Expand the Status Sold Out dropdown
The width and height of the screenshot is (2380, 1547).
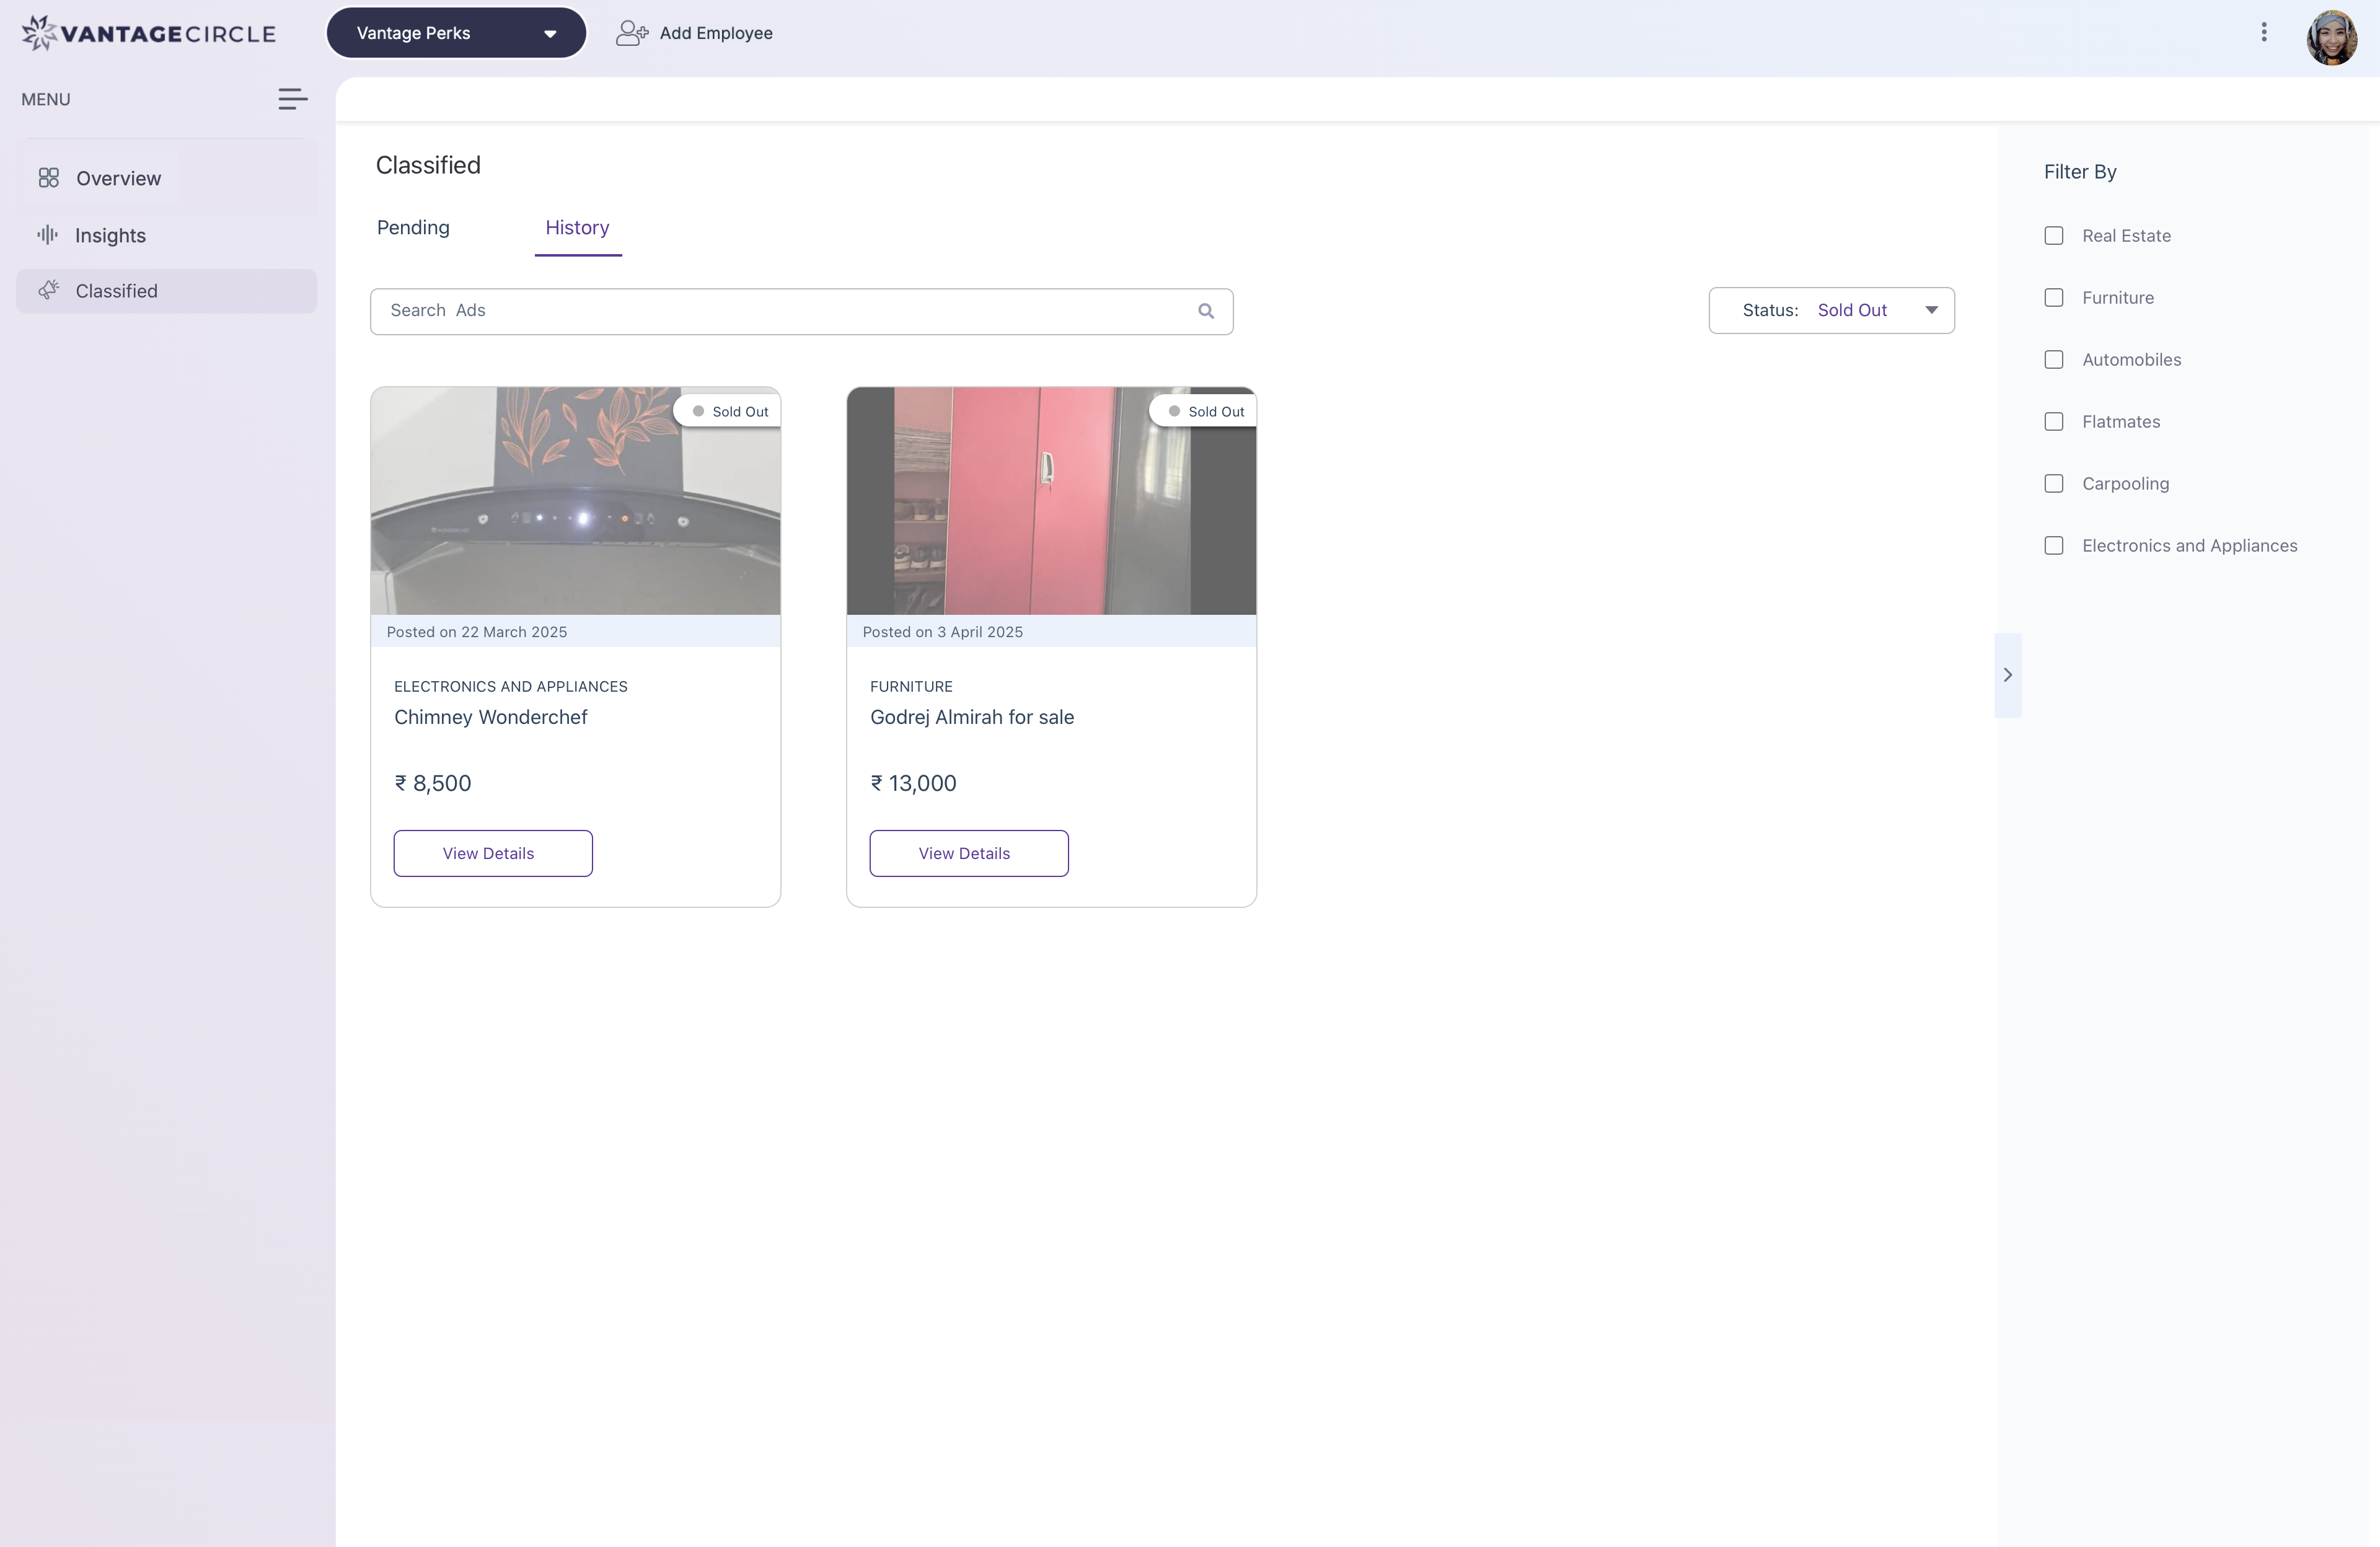[1831, 311]
